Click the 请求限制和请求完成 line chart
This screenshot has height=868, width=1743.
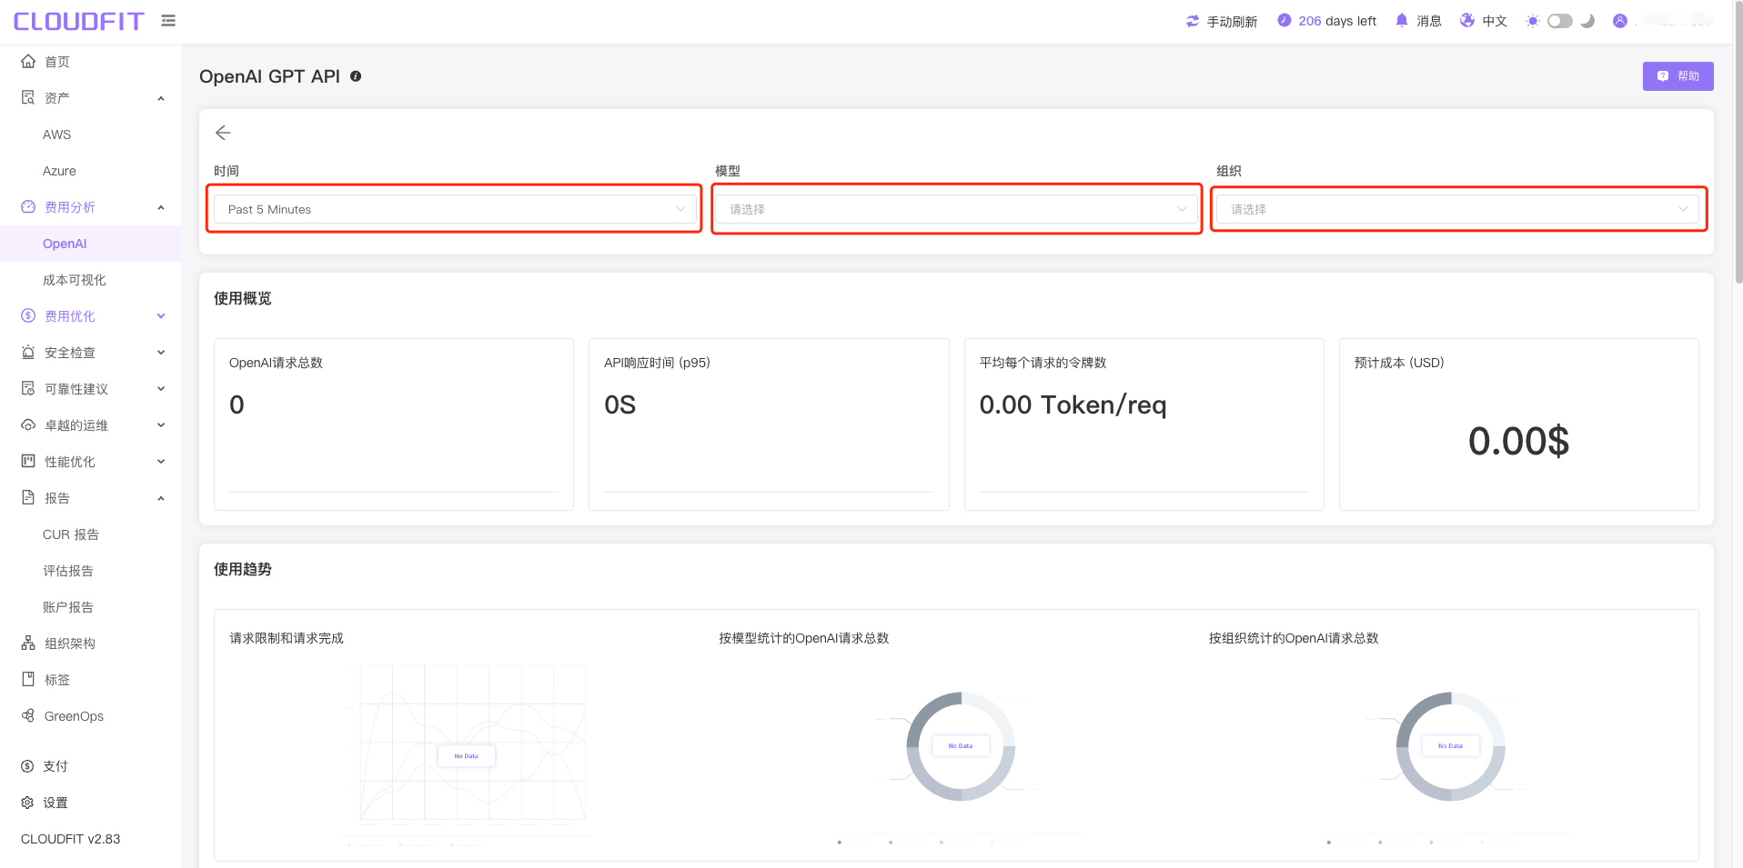tap(467, 754)
